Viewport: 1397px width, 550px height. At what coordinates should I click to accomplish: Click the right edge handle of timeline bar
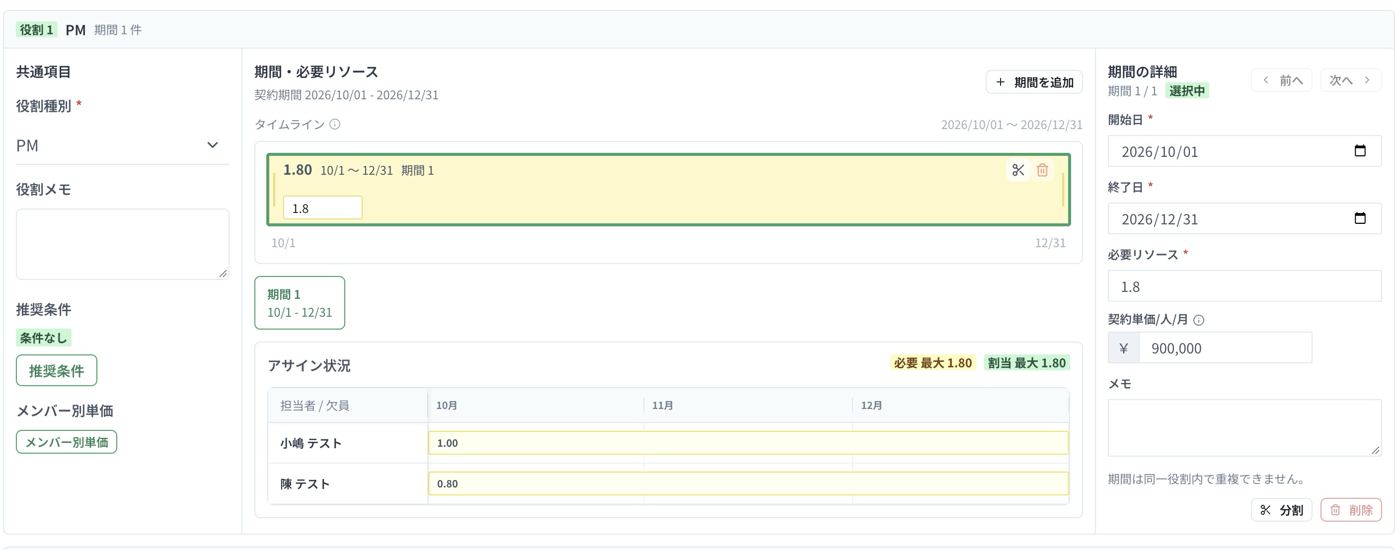click(1063, 190)
